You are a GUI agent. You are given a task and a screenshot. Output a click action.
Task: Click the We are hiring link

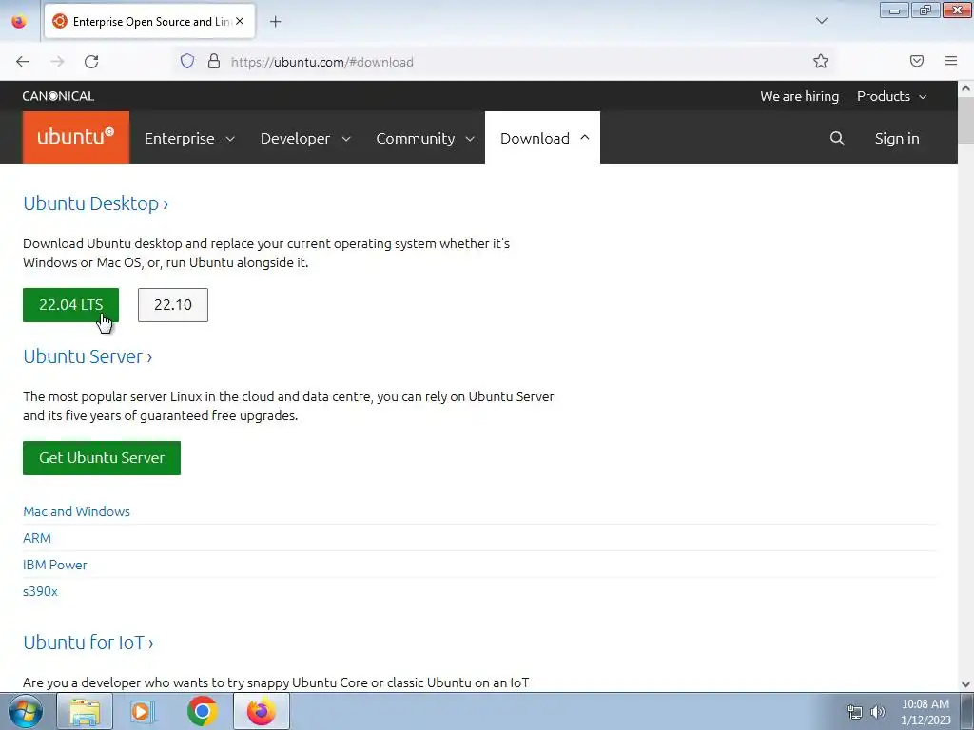click(x=799, y=96)
